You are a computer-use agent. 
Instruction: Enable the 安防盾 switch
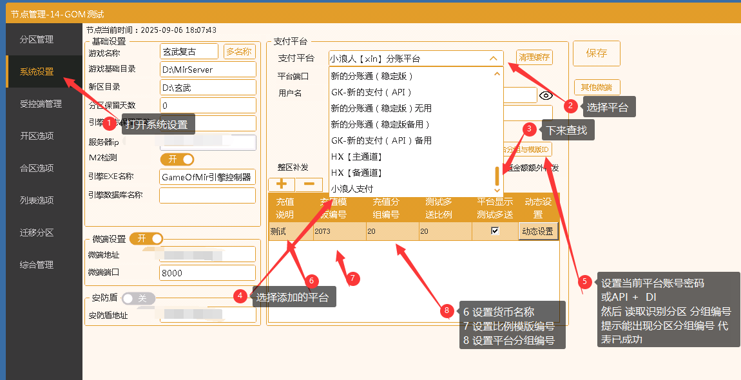[139, 298]
